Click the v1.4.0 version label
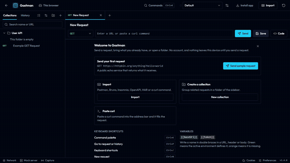The width and height of the screenshot is (290, 163). pyautogui.click(x=283, y=160)
